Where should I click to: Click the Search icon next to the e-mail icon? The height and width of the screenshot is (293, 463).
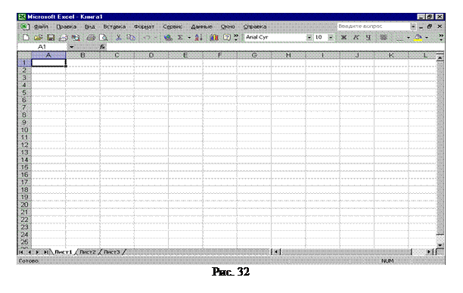pos(76,38)
